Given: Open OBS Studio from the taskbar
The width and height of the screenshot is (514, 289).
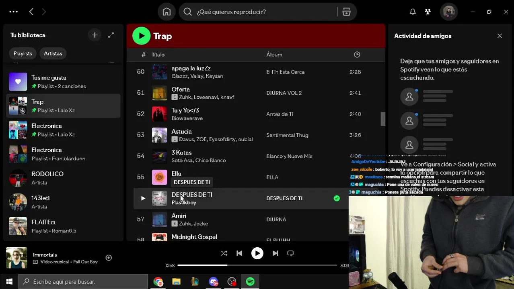Looking at the screenshot, I should [x=232, y=282].
